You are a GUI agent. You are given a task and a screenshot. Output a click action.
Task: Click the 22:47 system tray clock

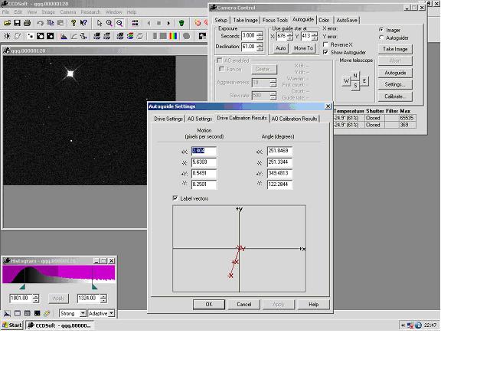430,325
